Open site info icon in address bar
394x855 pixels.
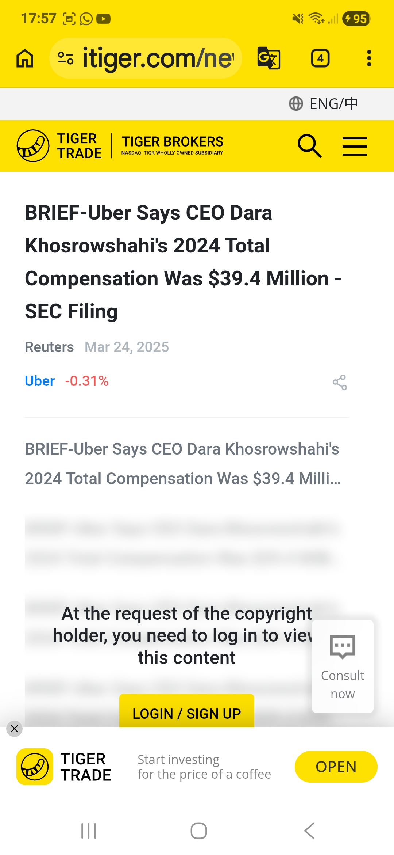click(x=66, y=58)
